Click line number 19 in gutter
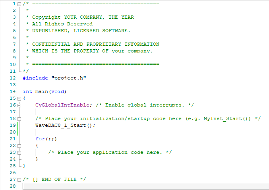This screenshot has height=190, width=269. [13, 125]
